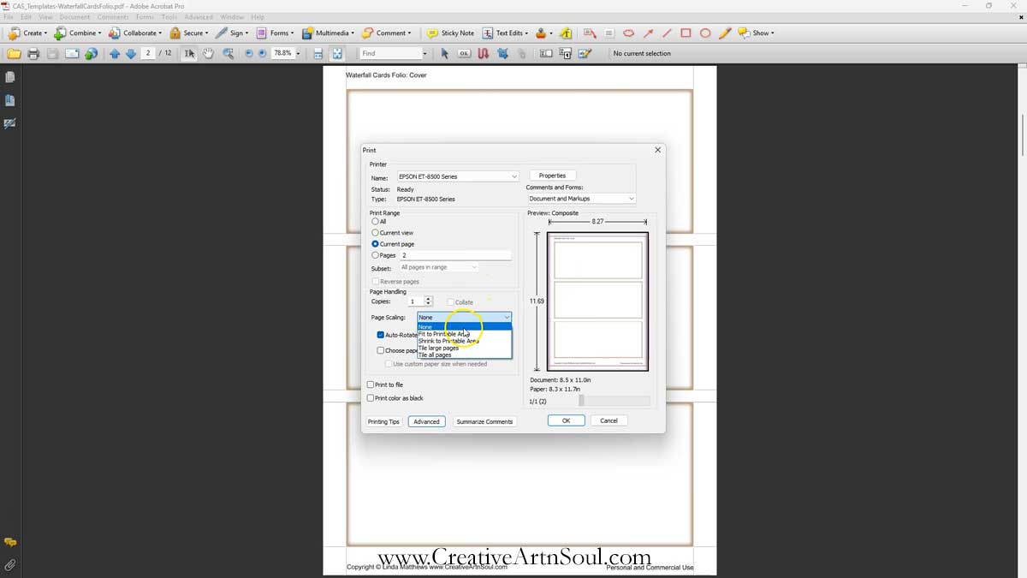This screenshot has width=1027, height=578.
Task: Click the Pages range input field
Action: 455,255
